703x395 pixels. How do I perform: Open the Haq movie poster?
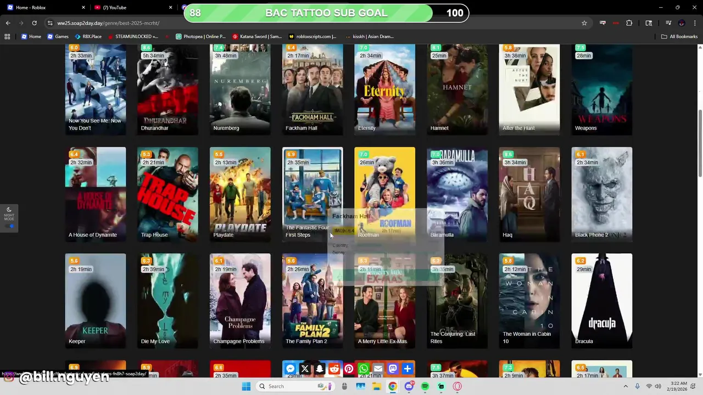pos(529,194)
